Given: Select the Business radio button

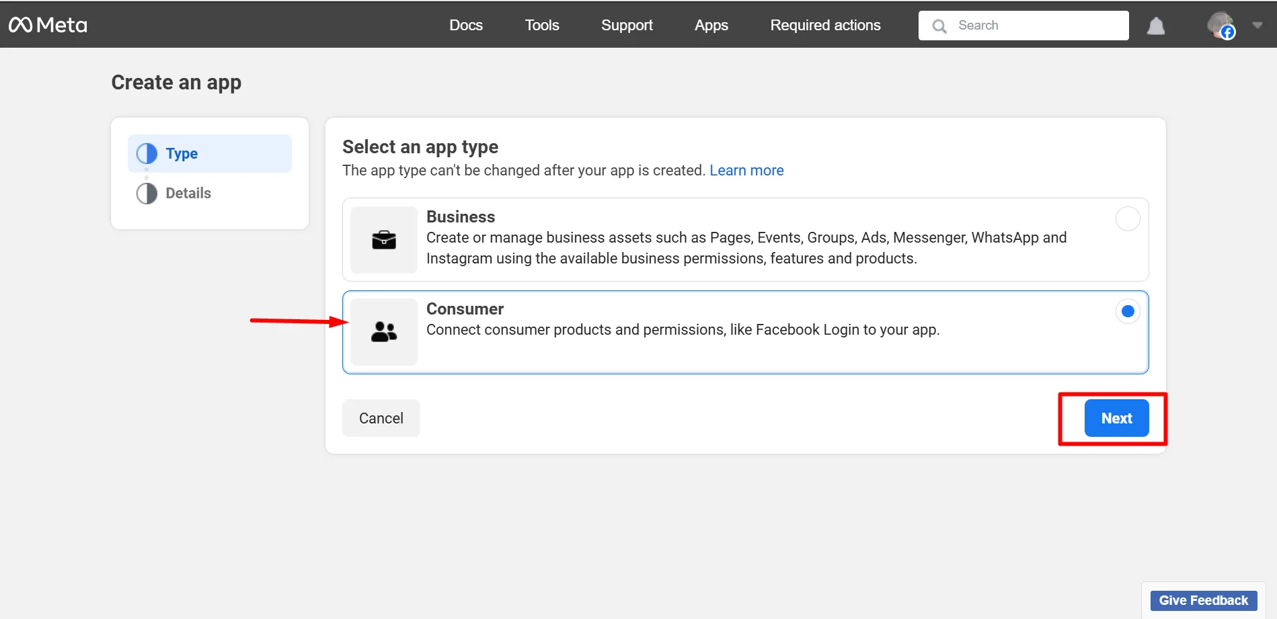Looking at the screenshot, I should [1128, 218].
